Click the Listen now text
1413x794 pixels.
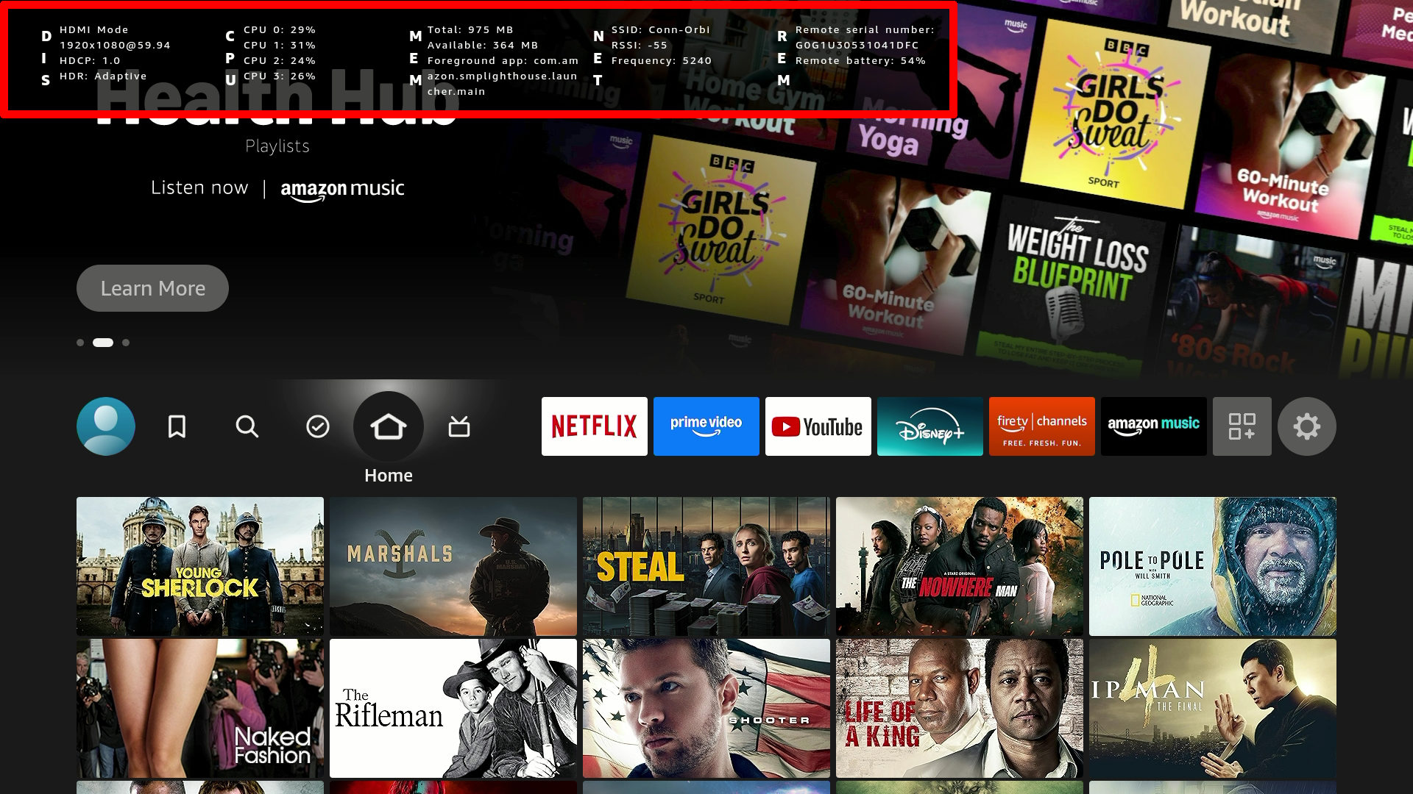pyautogui.click(x=199, y=188)
